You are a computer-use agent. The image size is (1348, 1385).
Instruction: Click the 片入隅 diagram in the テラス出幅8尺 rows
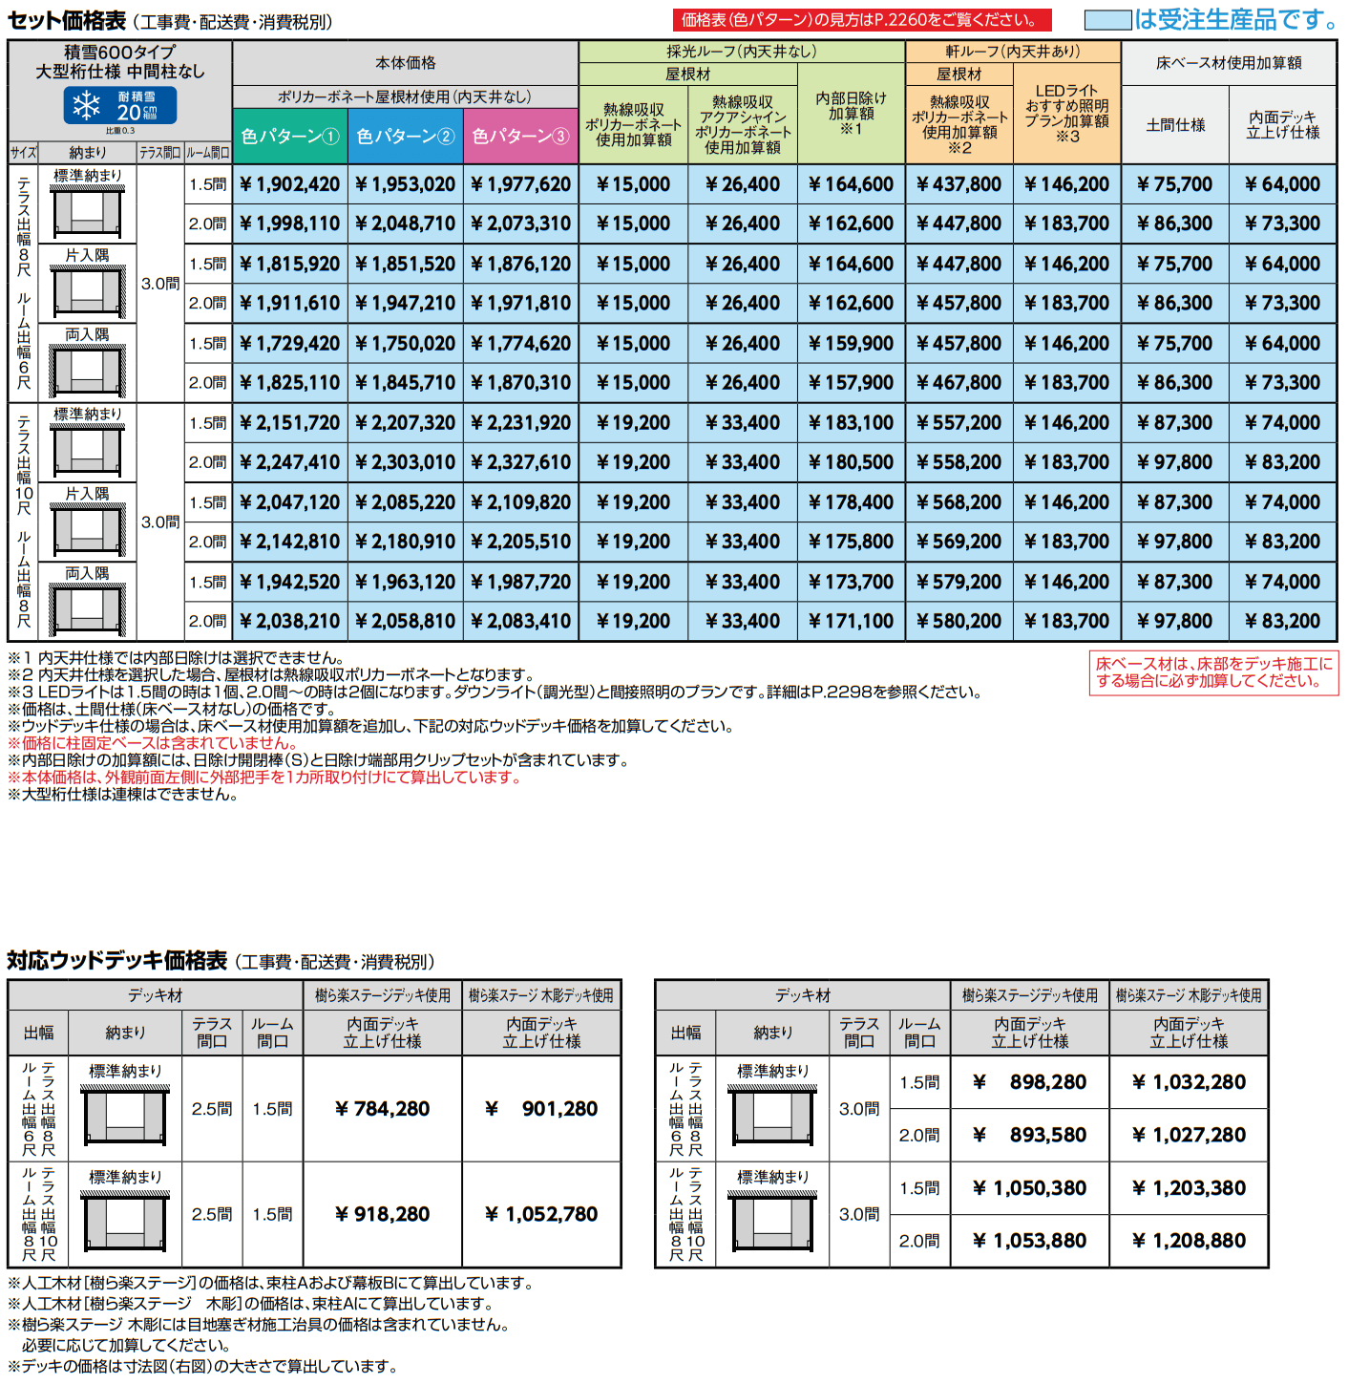click(87, 289)
